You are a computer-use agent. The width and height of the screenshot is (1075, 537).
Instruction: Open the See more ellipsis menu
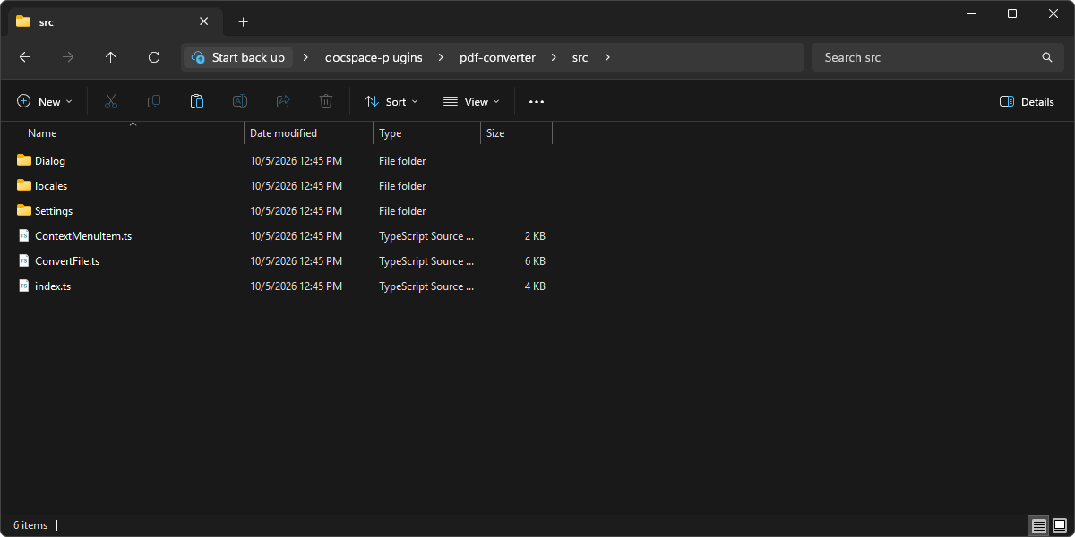click(x=537, y=101)
